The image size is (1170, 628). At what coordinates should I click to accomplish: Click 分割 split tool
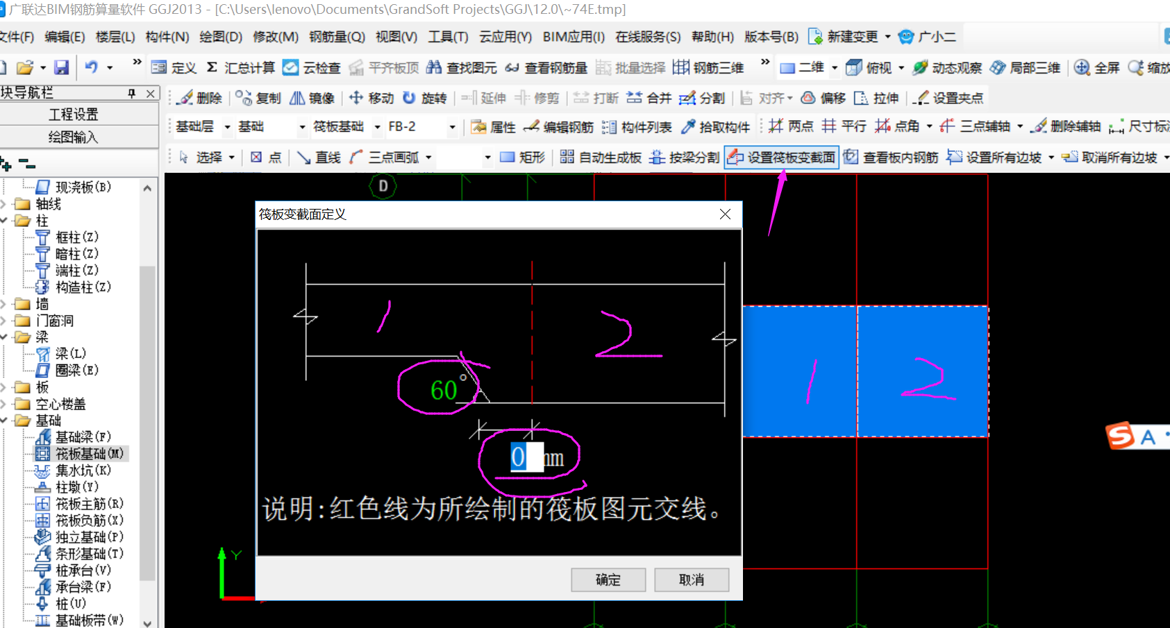pos(702,98)
